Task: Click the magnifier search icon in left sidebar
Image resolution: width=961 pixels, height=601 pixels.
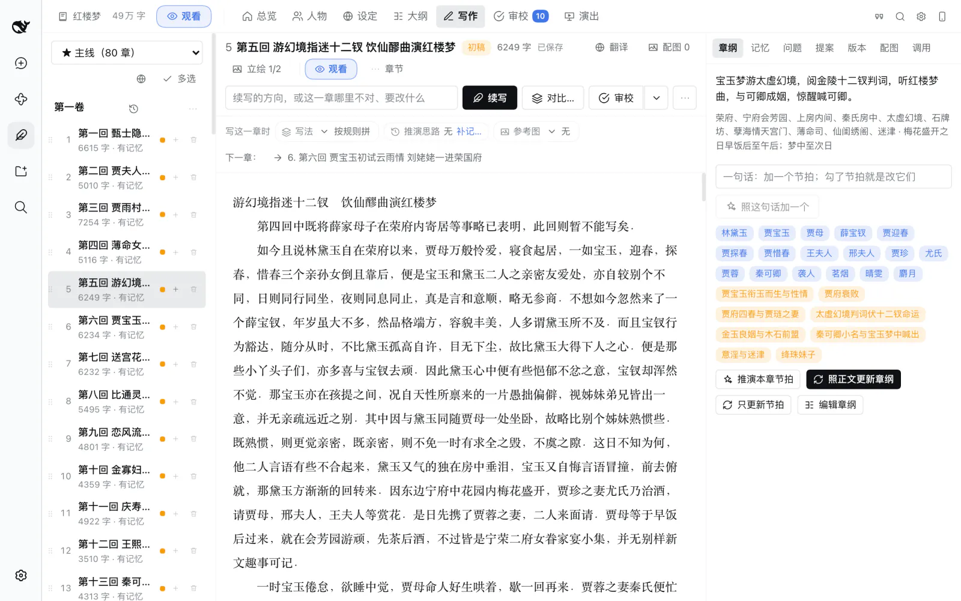Action: (21, 207)
